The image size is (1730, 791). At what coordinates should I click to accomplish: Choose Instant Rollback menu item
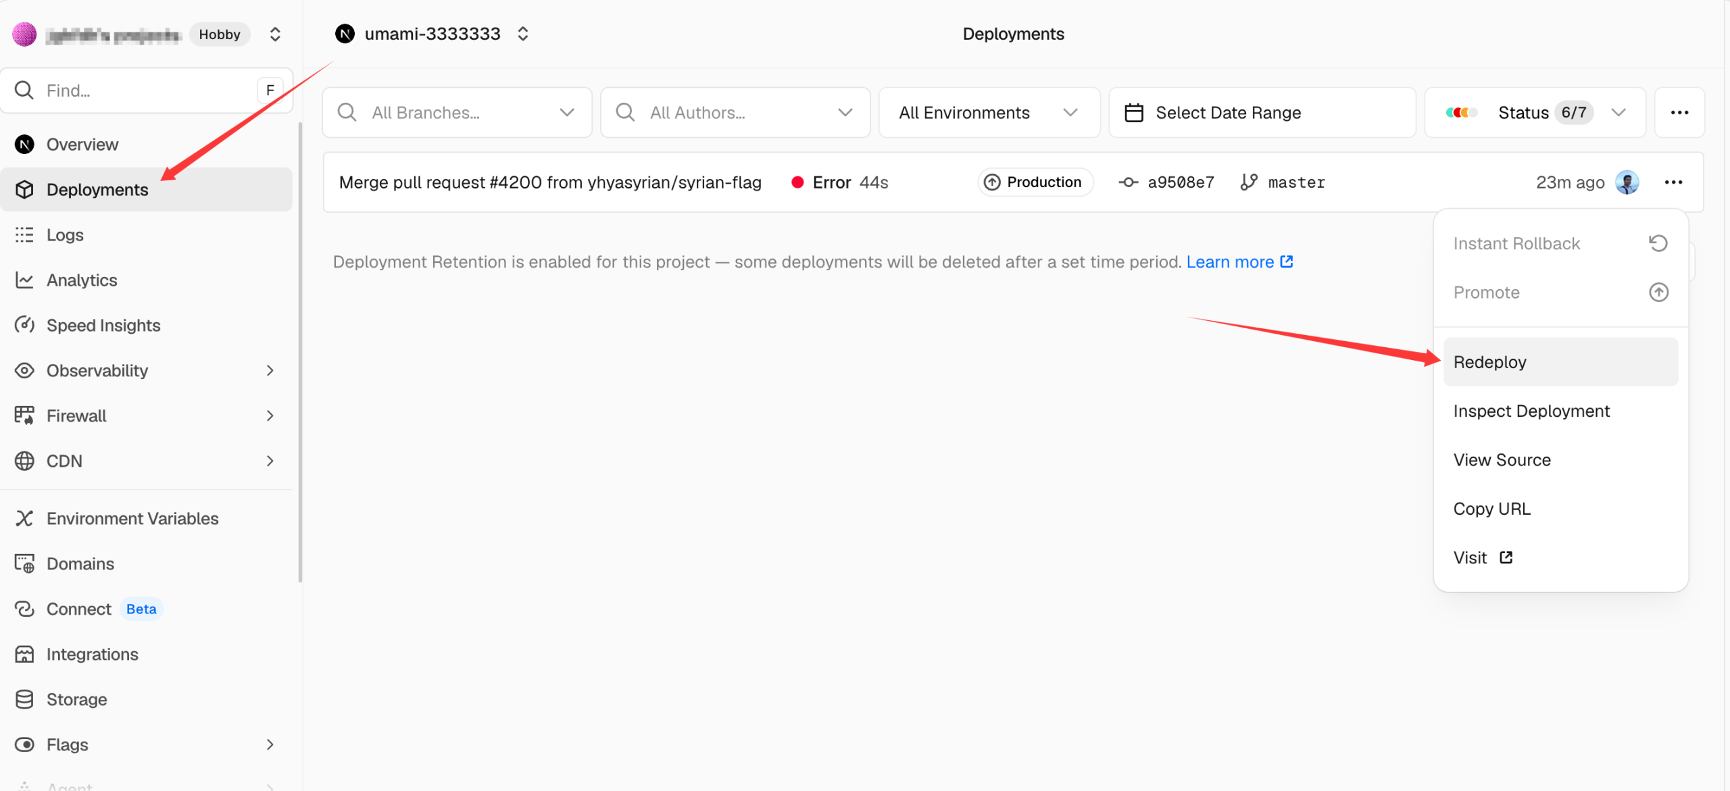(x=1561, y=243)
